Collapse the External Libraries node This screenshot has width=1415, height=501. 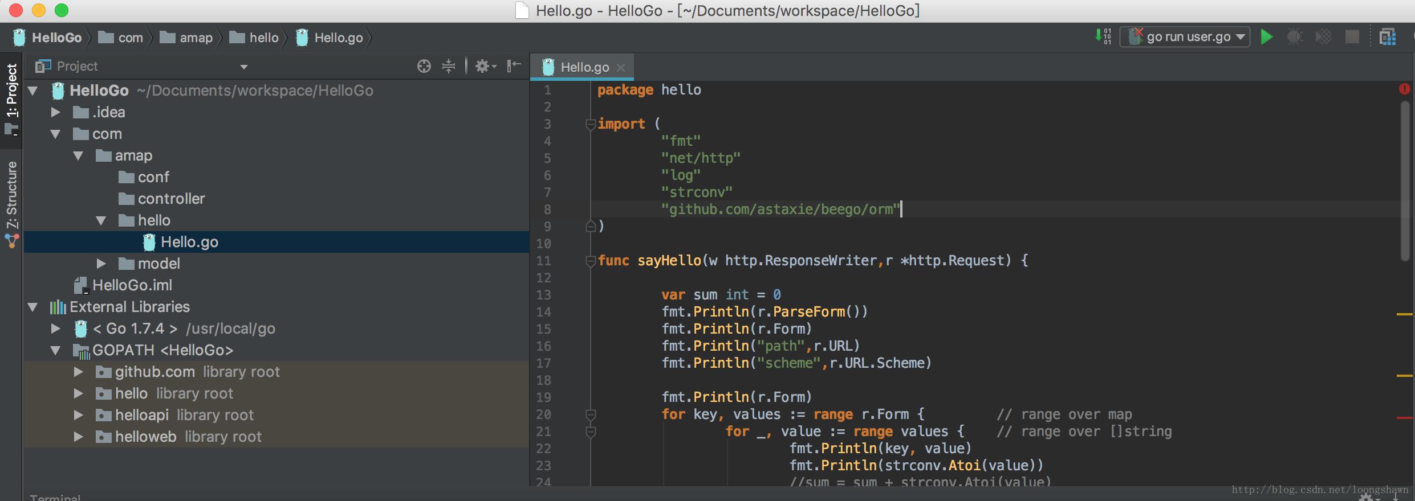[33, 307]
